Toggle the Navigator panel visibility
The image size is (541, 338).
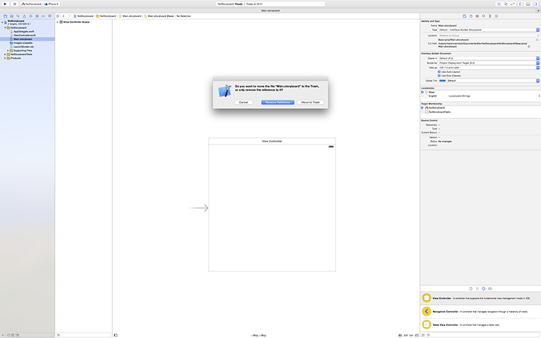(521, 4)
